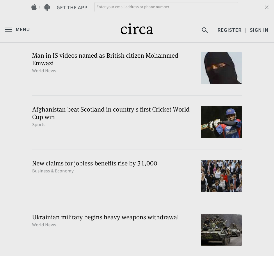Open the hamburger menu icon

9,29
